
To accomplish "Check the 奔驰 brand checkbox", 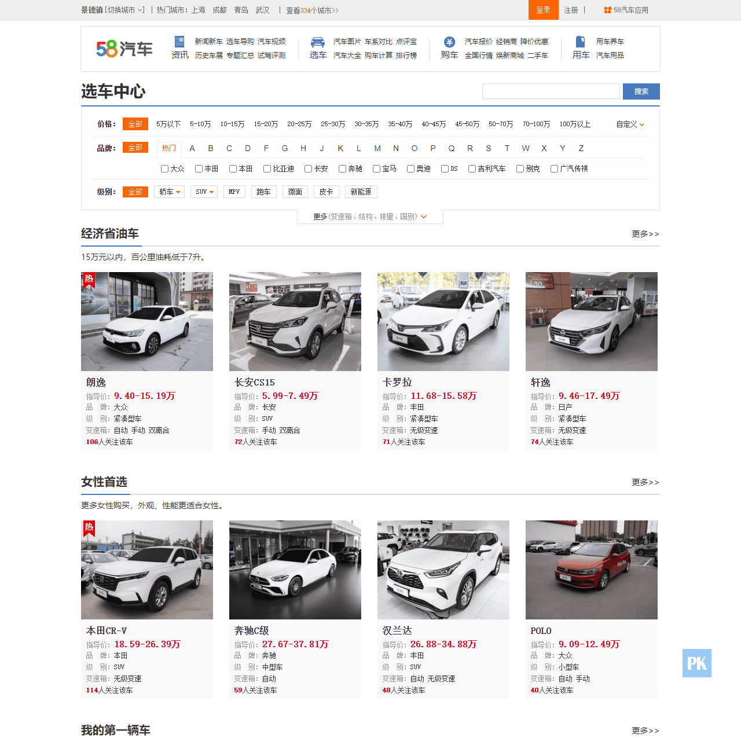I will 342,168.
